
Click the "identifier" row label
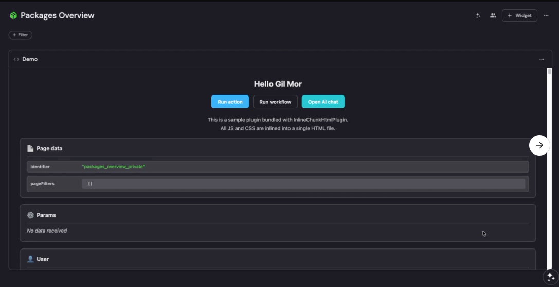click(x=40, y=167)
